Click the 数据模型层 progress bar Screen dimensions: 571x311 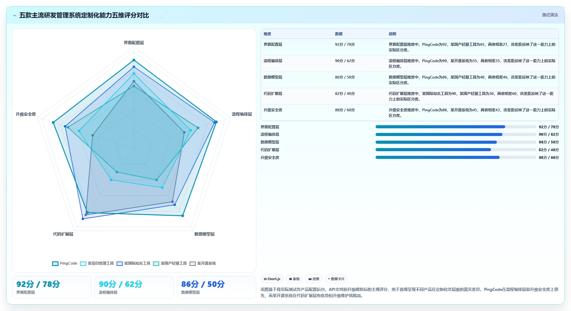click(x=456, y=142)
